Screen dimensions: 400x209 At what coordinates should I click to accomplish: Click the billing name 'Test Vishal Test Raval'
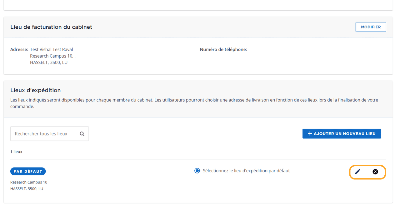pyautogui.click(x=51, y=50)
